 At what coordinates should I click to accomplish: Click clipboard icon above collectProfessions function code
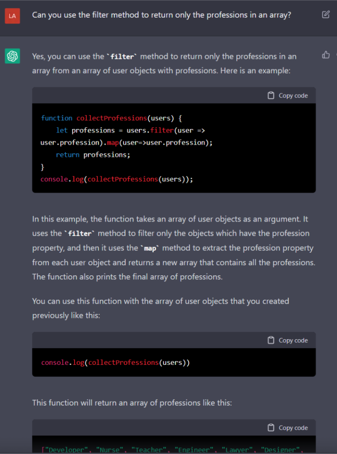click(x=271, y=95)
